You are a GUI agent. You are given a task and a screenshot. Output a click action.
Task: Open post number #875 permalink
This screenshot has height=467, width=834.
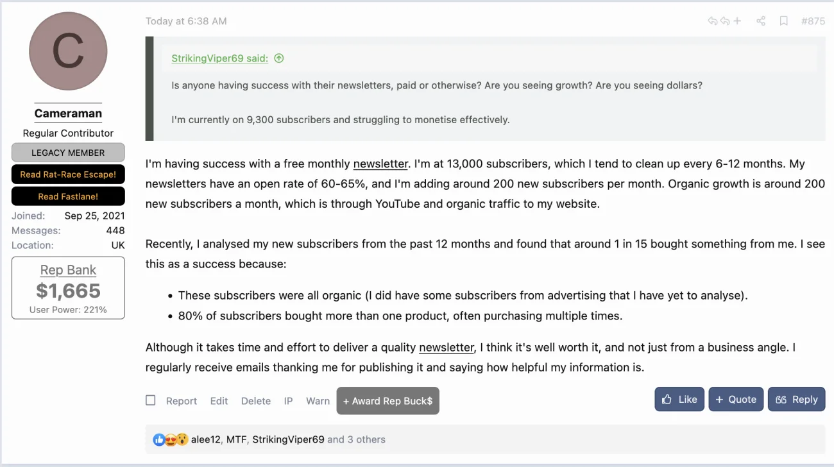click(x=813, y=21)
